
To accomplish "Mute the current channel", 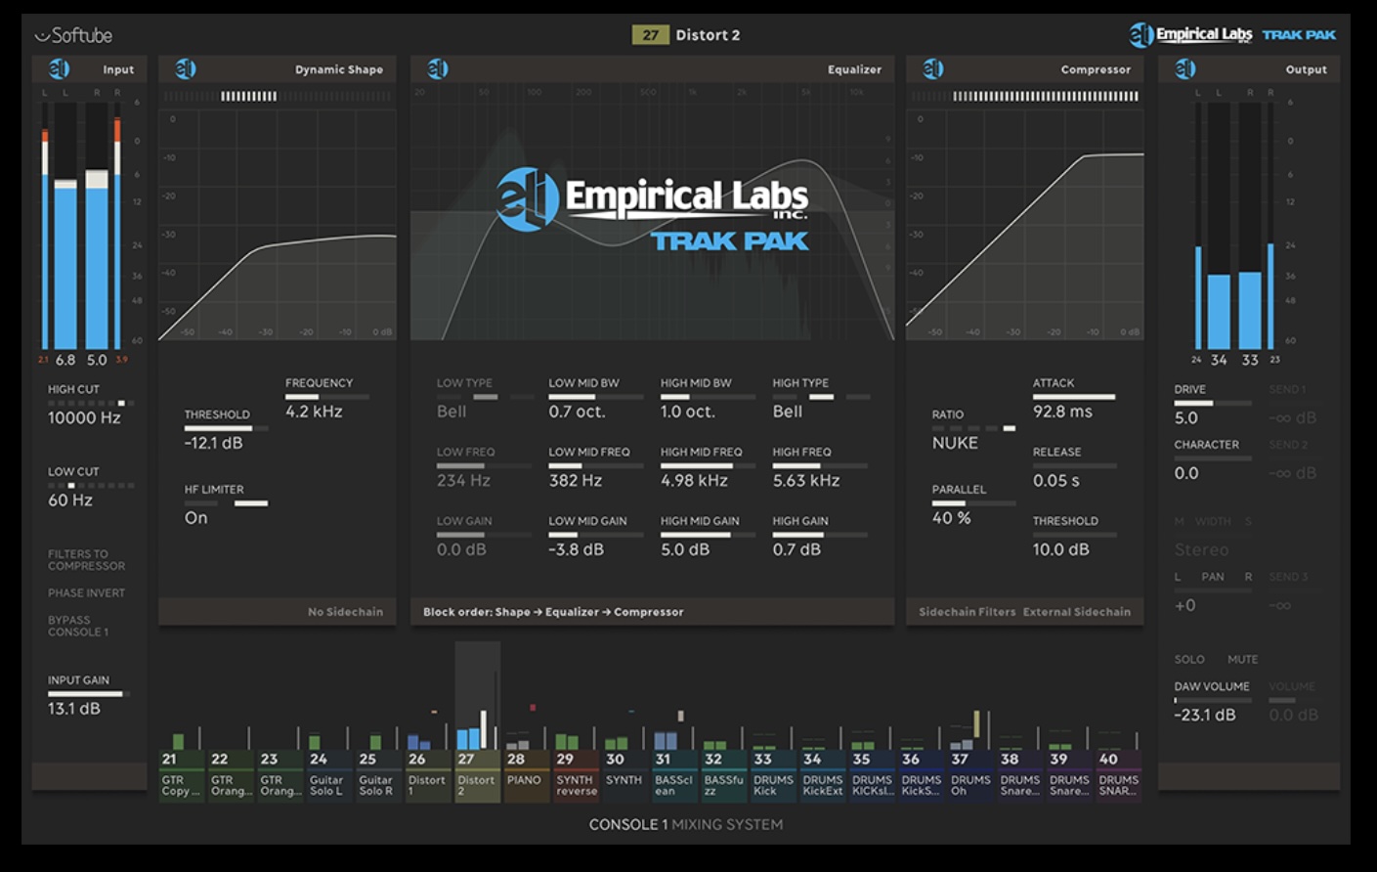I will click(x=1242, y=659).
